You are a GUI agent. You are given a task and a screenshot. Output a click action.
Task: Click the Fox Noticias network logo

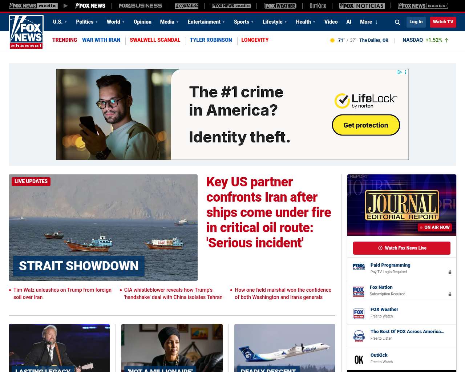[362, 6]
